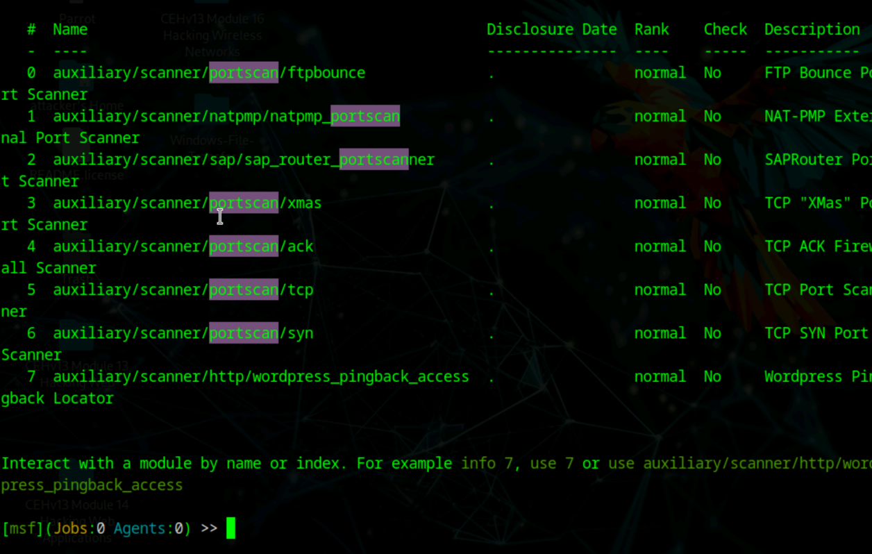Screen dimensions: 872x554
Task: Click the Description column header
Action: tap(812, 30)
